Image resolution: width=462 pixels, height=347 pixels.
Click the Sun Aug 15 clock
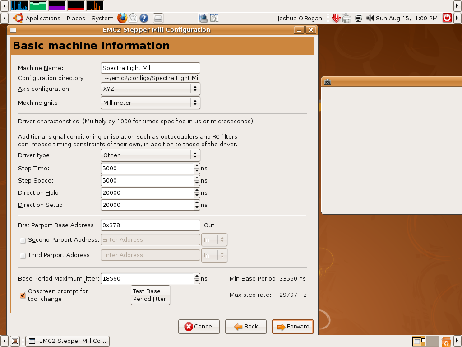[407, 18]
